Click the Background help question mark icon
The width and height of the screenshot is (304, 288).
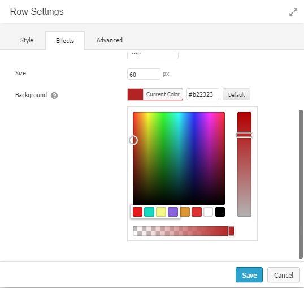54,96
